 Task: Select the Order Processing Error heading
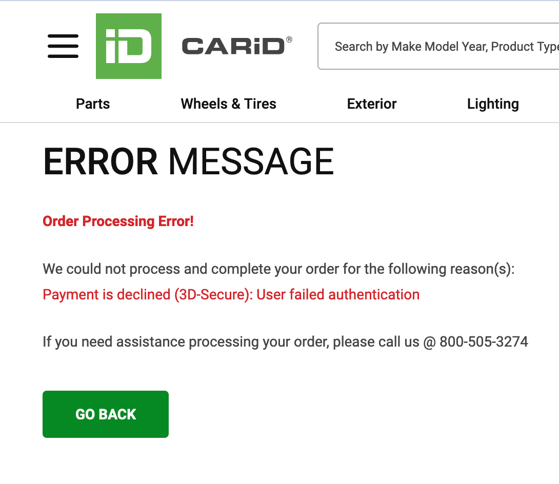tap(118, 221)
